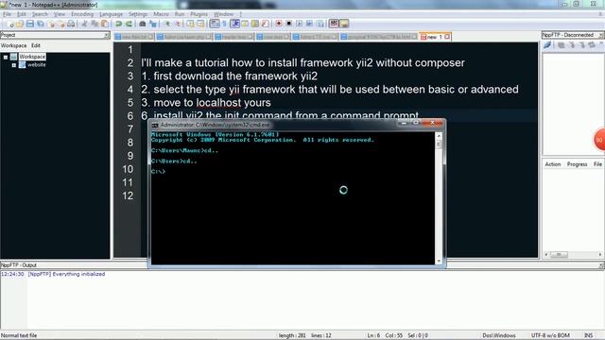Open the File menu
The image size is (605, 340).
pyautogui.click(x=7, y=14)
